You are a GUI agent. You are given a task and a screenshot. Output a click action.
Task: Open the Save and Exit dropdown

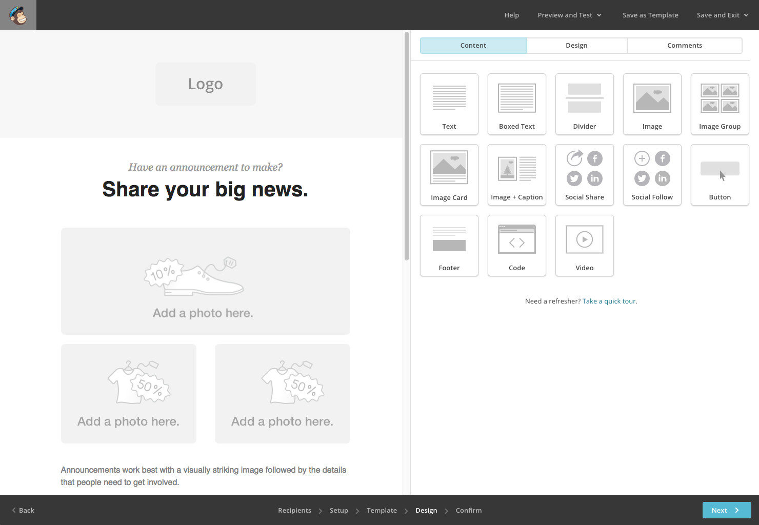(722, 15)
